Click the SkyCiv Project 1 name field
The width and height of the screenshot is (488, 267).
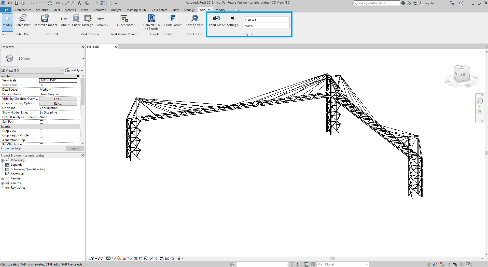(266, 20)
